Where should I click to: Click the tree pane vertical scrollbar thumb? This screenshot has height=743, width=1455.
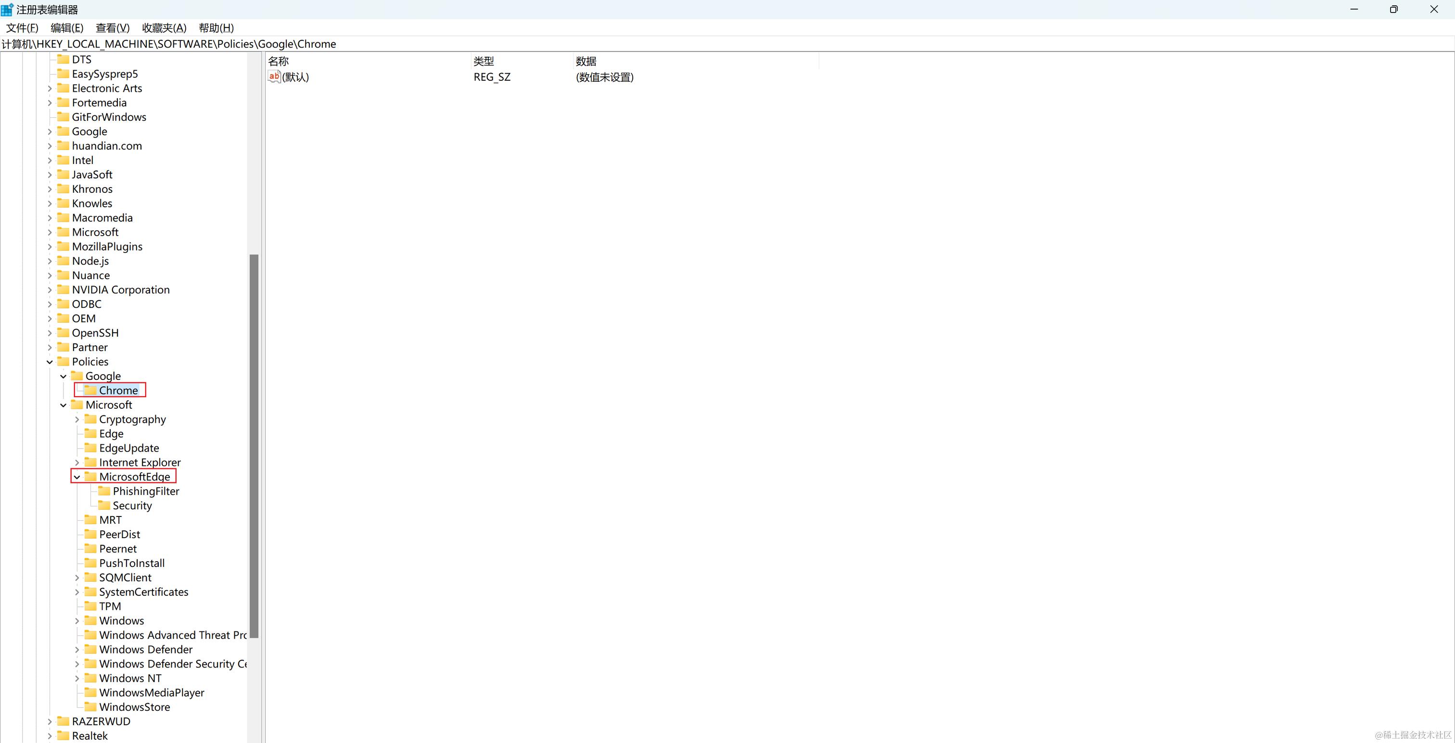(x=254, y=446)
